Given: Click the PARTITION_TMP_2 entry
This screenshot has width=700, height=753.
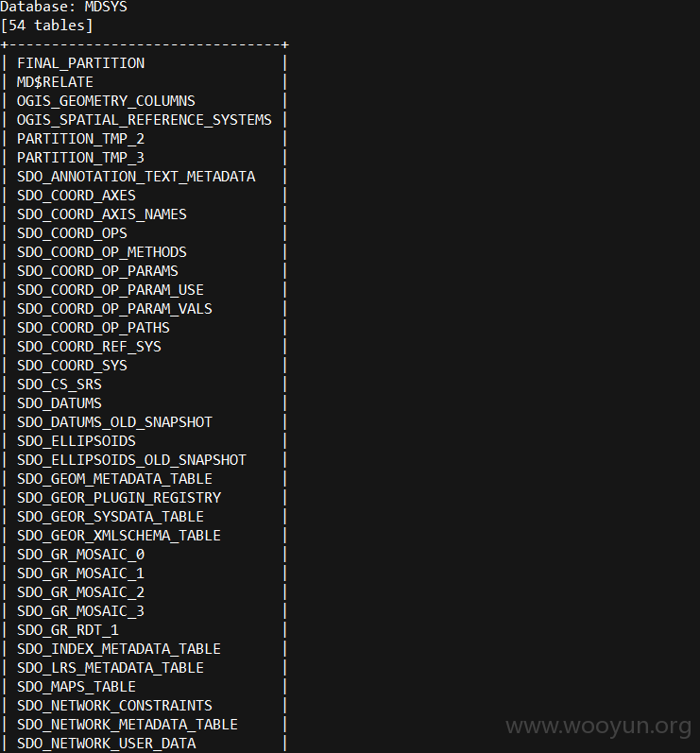Looking at the screenshot, I should 80,139.
